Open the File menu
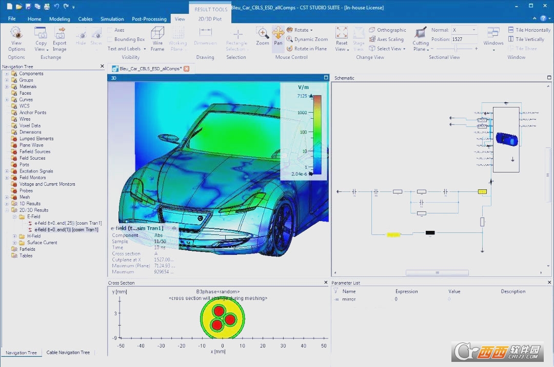Screen dimensions: 554x367 (12, 19)
